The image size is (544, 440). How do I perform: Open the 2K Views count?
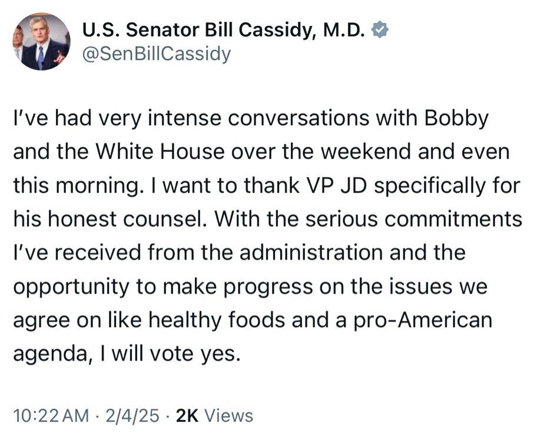[215, 416]
